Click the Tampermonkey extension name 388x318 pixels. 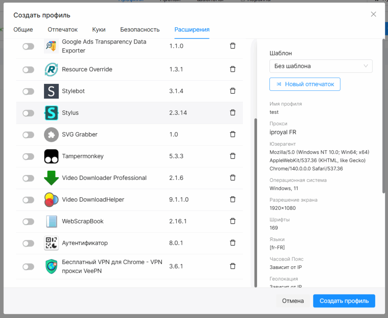click(83, 156)
